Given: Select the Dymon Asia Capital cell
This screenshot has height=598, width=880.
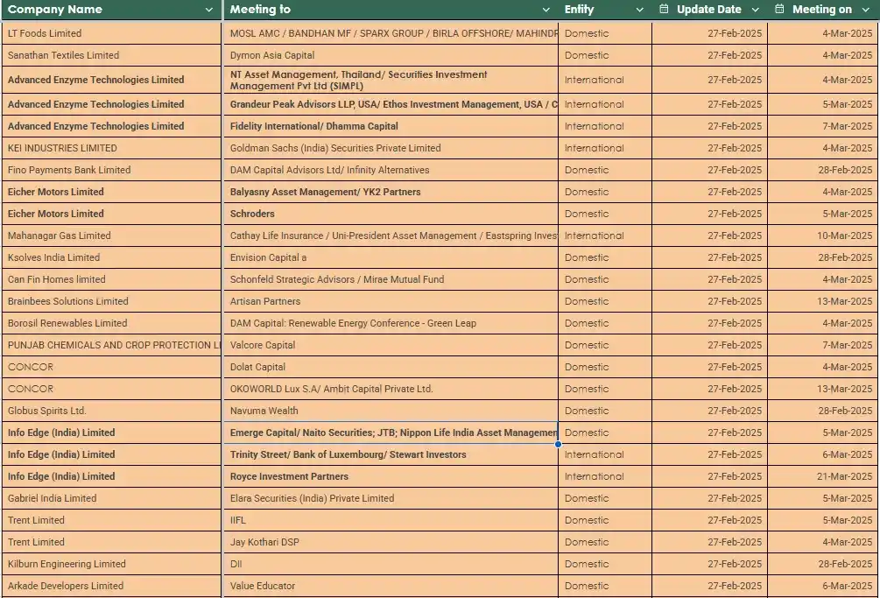Looking at the screenshot, I should pos(391,55).
